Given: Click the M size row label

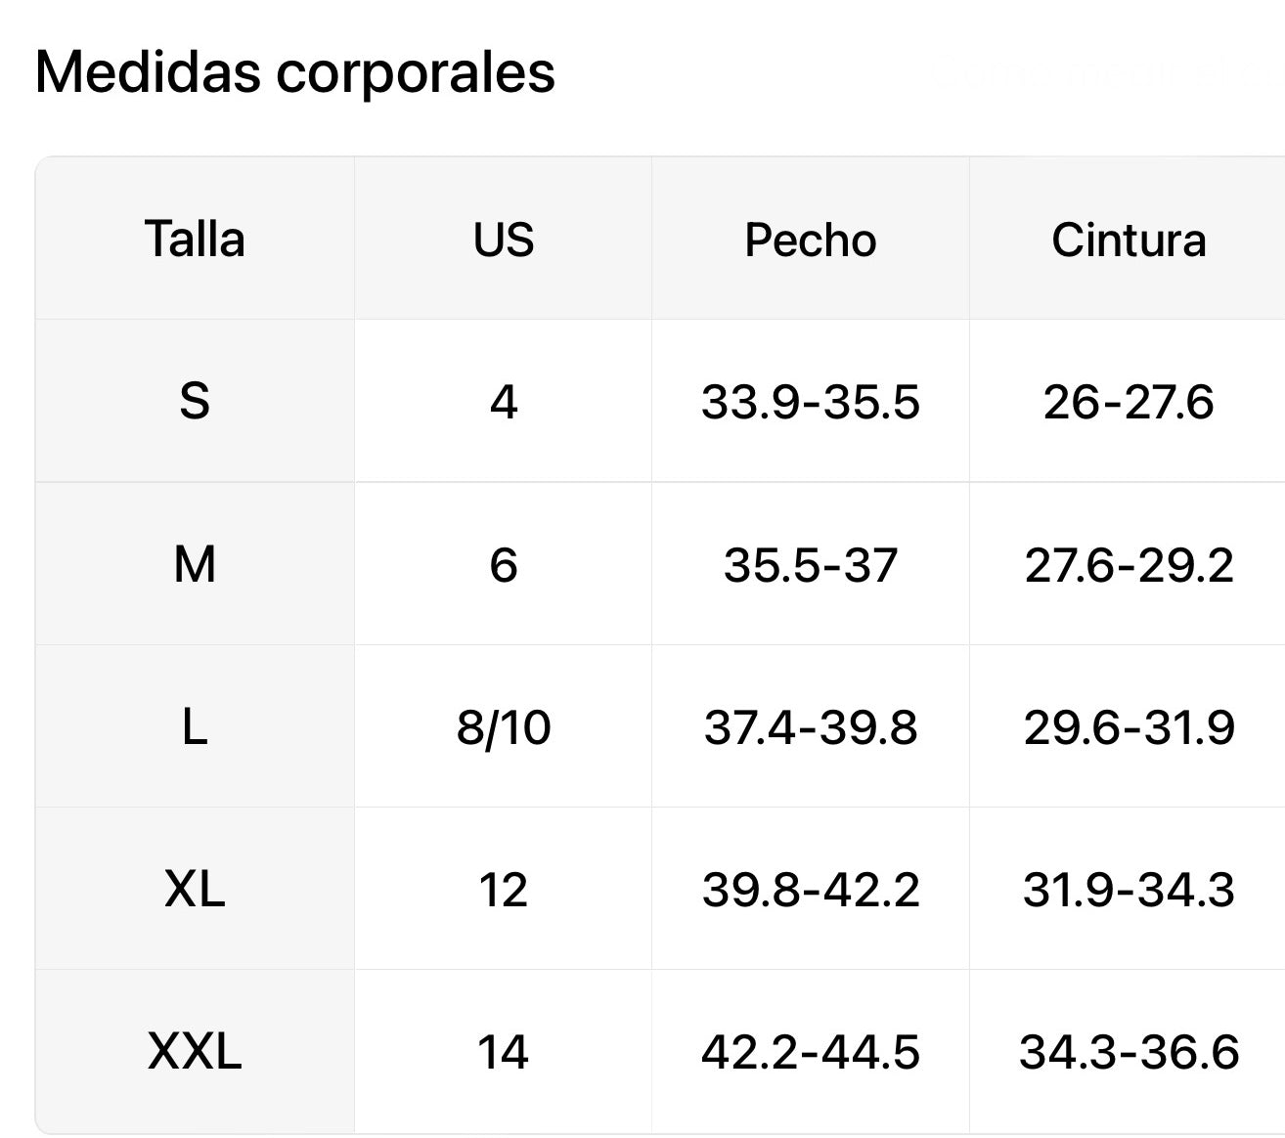Looking at the screenshot, I should coord(195,564).
